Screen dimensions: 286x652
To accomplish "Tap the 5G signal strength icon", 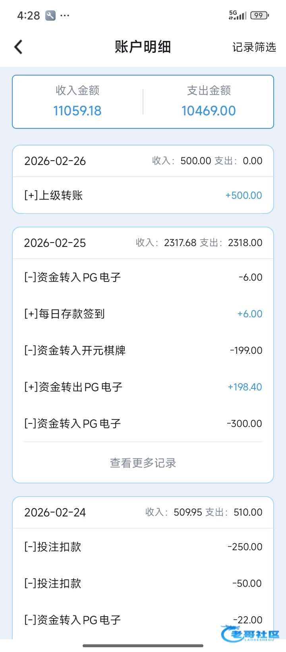I will click(x=238, y=15).
